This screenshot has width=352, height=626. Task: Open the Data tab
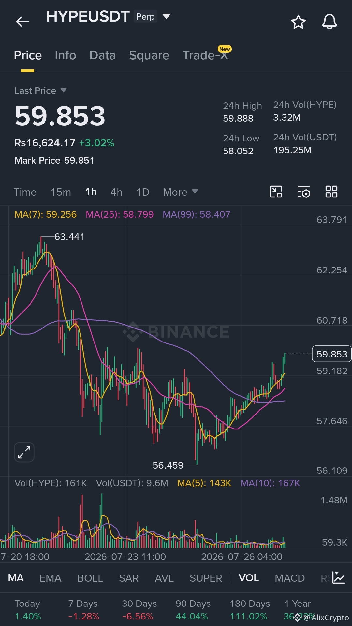[x=102, y=55]
